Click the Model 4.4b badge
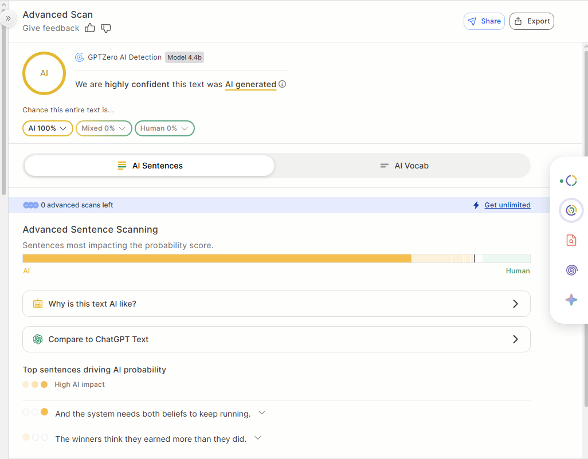 click(x=185, y=57)
